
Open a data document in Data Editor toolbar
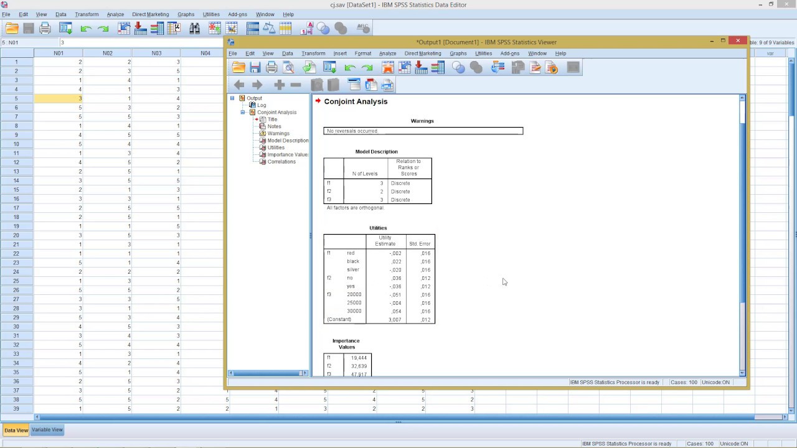[x=12, y=28]
